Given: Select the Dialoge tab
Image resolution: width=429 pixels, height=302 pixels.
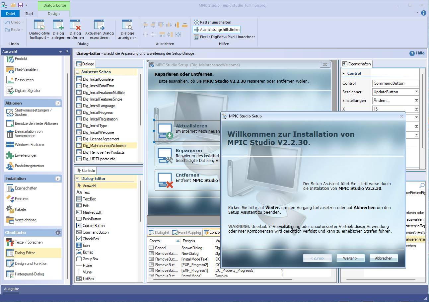Looking at the screenshot, I should point(86,64).
